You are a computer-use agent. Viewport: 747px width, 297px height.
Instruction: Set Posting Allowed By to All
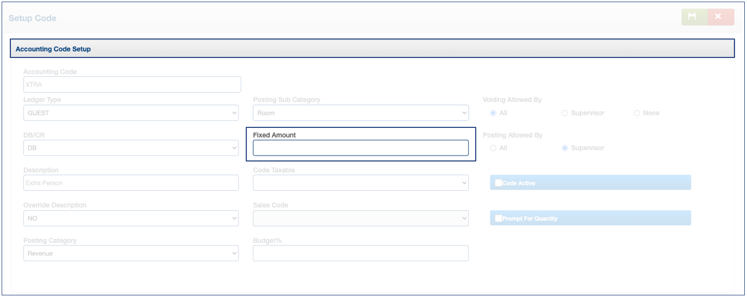pos(493,148)
